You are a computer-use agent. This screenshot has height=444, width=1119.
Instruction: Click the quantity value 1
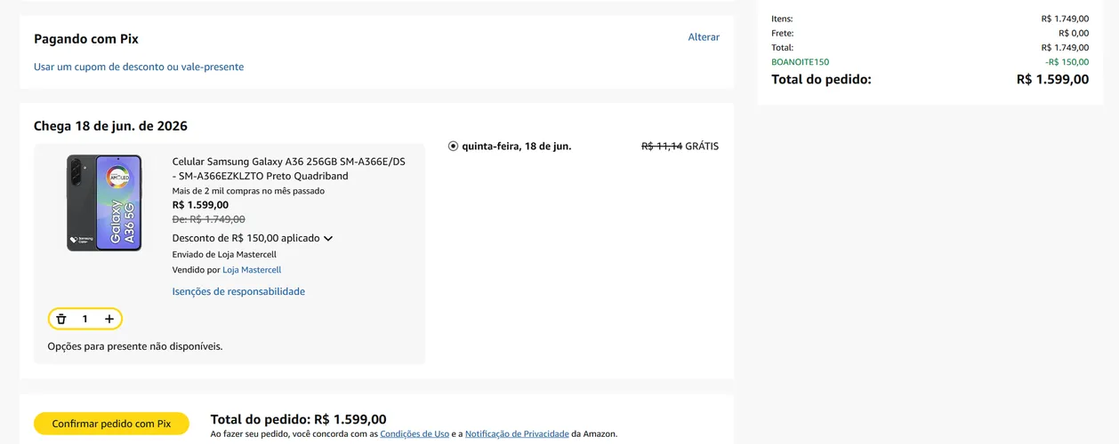pyautogui.click(x=85, y=319)
